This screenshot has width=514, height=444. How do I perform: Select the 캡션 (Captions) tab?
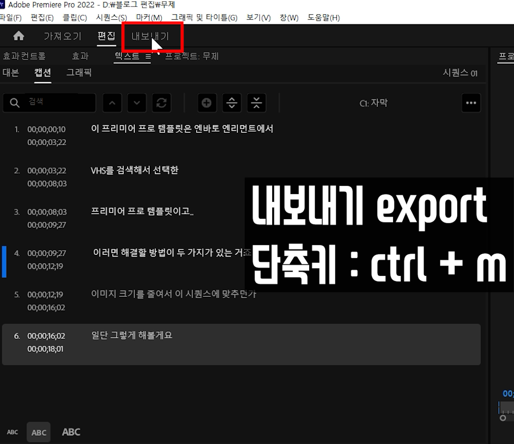click(42, 73)
